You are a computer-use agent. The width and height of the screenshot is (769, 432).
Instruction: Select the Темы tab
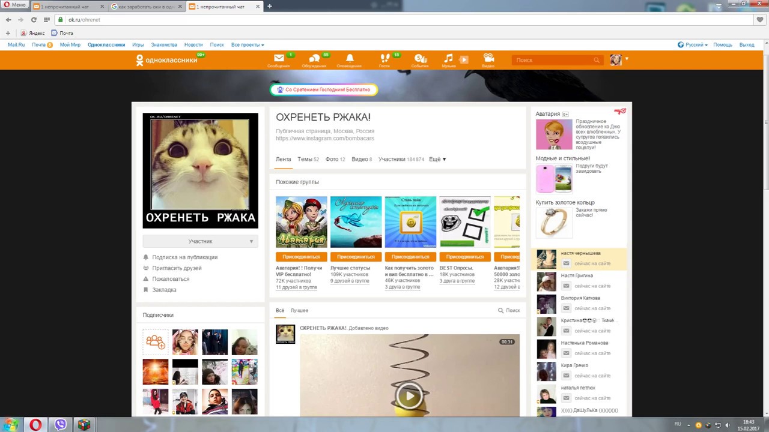pos(308,159)
